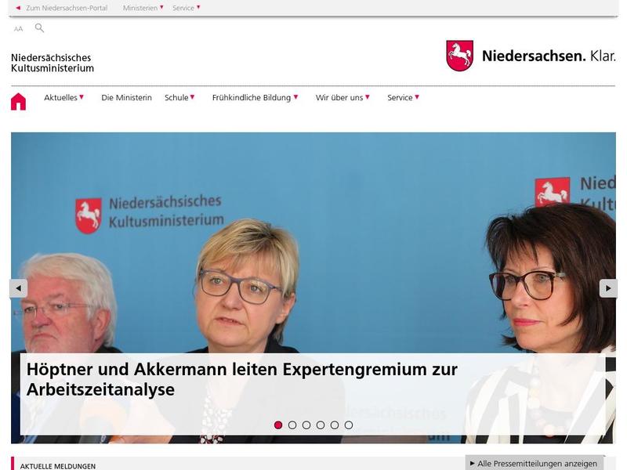Open the Höptner und Akkermann headline
The height and width of the screenshot is (470, 627).
coord(242,379)
